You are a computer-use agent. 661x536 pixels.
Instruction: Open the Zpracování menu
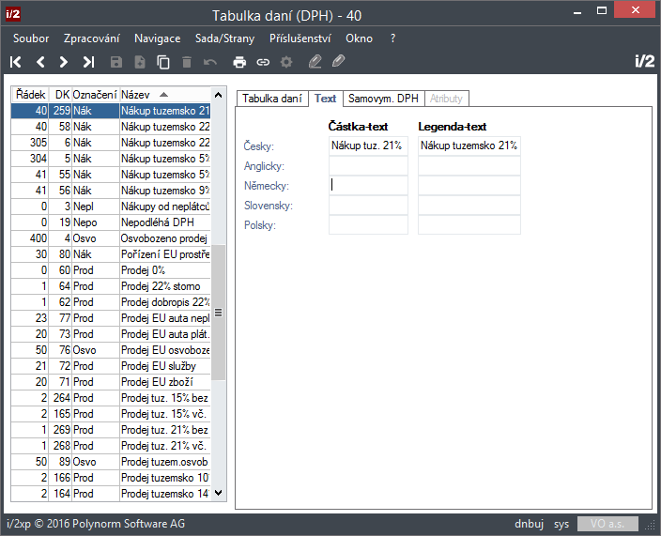coord(91,38)
